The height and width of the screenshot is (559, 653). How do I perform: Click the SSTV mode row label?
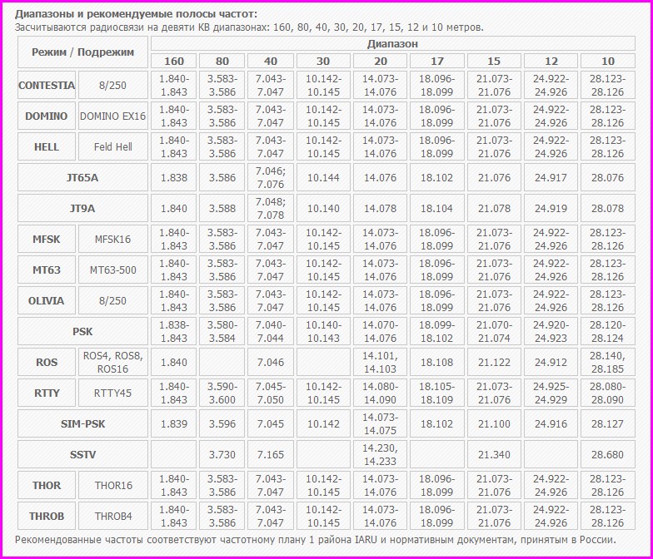click(x=82, y=454)
